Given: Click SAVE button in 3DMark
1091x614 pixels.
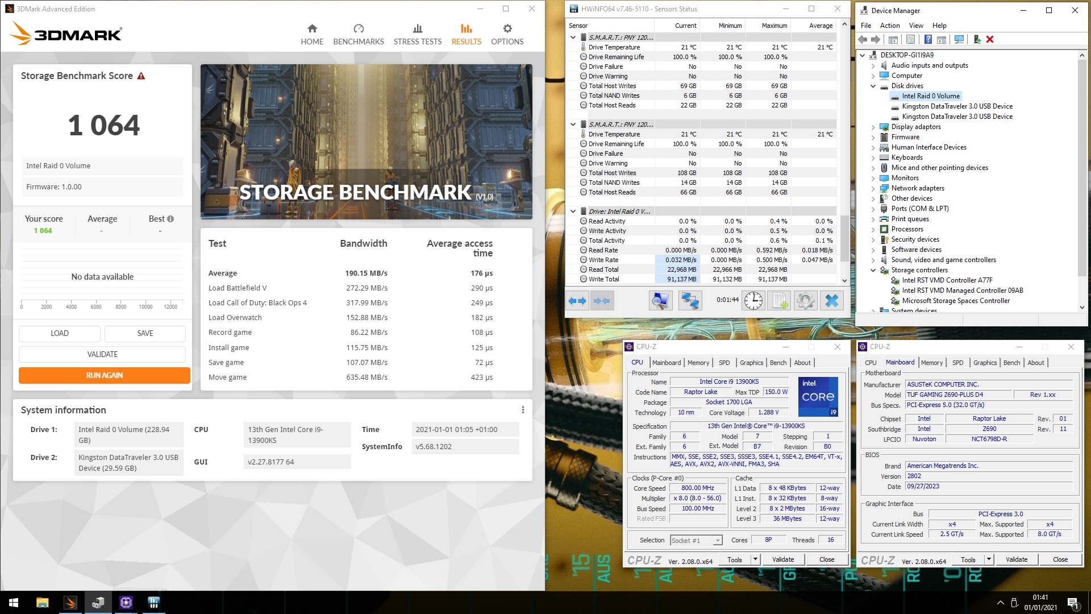Looking at the screenshot, I should pyautogui.click(x=145, y=334).
